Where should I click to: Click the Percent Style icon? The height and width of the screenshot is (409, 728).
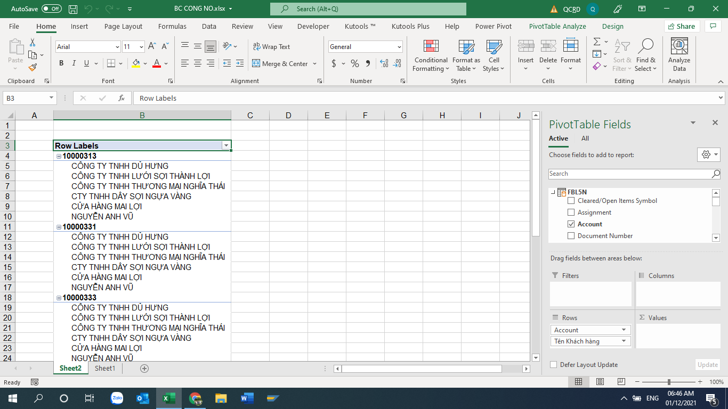[354, 63]
